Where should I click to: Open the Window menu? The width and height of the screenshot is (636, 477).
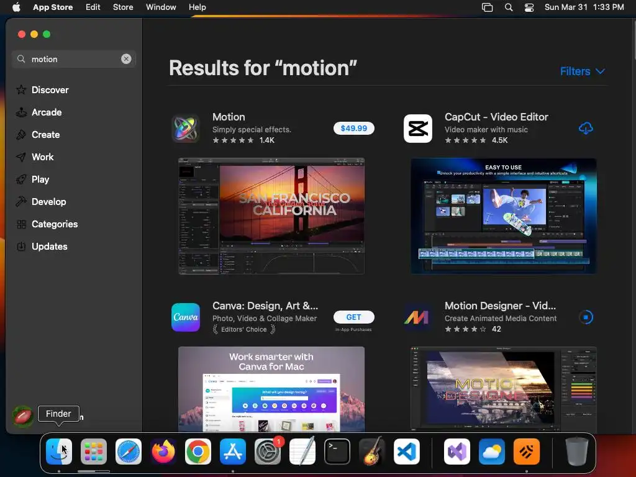[161, 7]
